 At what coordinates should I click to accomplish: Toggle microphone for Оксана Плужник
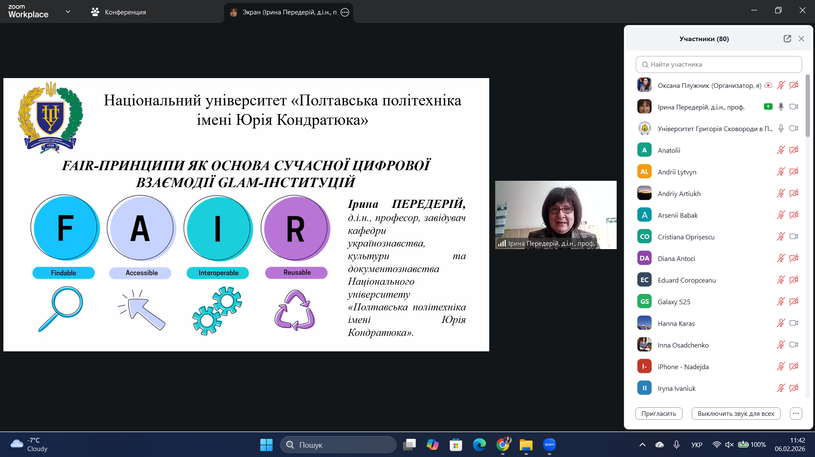pos(781,85)
